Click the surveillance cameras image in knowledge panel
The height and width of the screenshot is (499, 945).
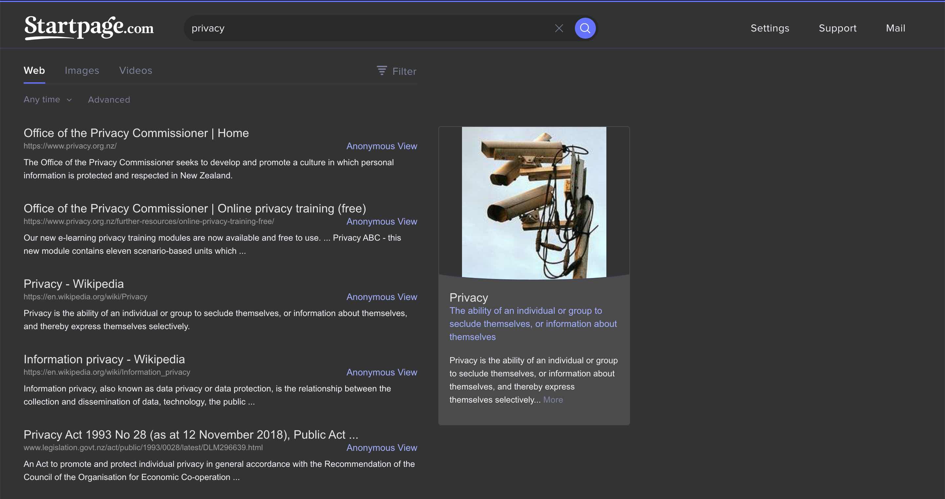(534, 202)
